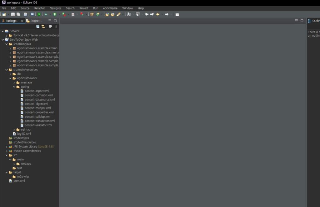
Task: Click the Save All icon
Action: 18,14
